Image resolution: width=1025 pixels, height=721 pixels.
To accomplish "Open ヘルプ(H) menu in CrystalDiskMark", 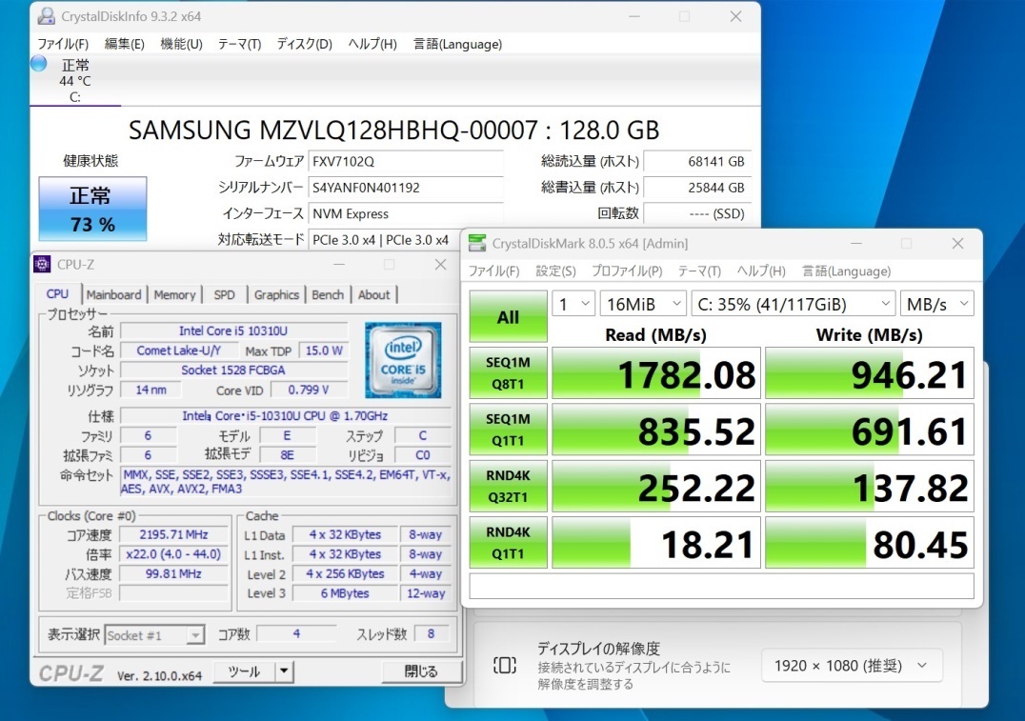I will 761,270.
